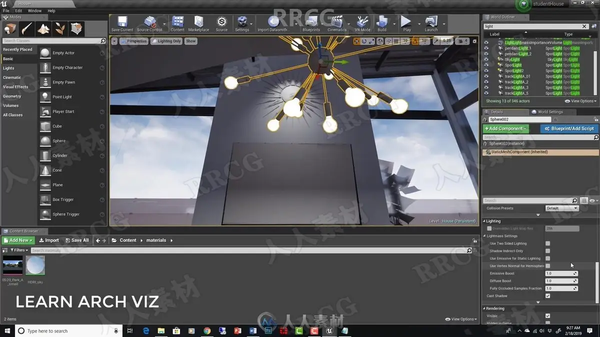Screen dimensions: 600x337
Task: Toggle Use Vertex Normal for Hemisphere checkbox
Action: click(x=547, y=266)
